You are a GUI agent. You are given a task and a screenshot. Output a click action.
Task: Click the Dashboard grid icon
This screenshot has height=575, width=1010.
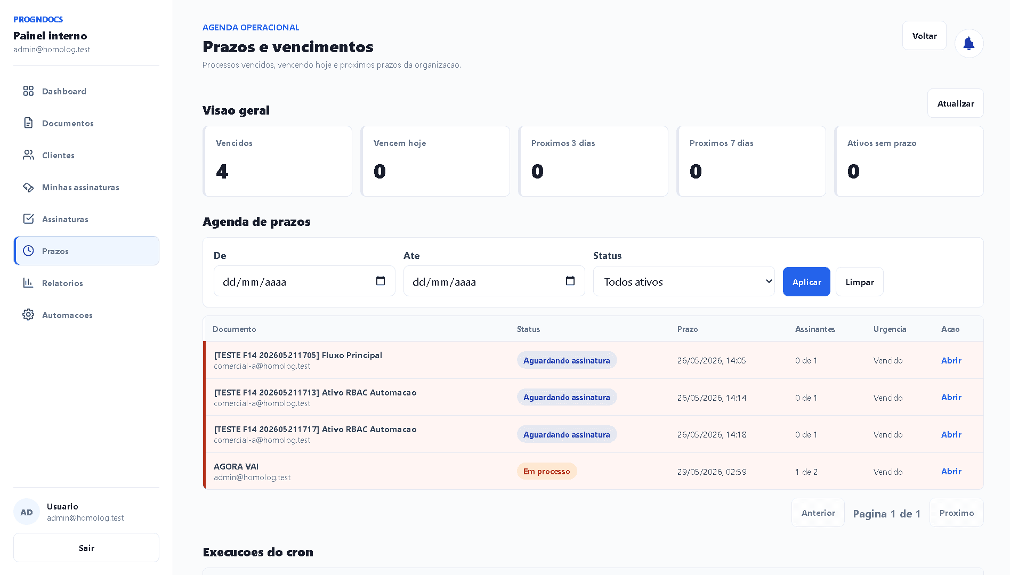pos(28,91)
